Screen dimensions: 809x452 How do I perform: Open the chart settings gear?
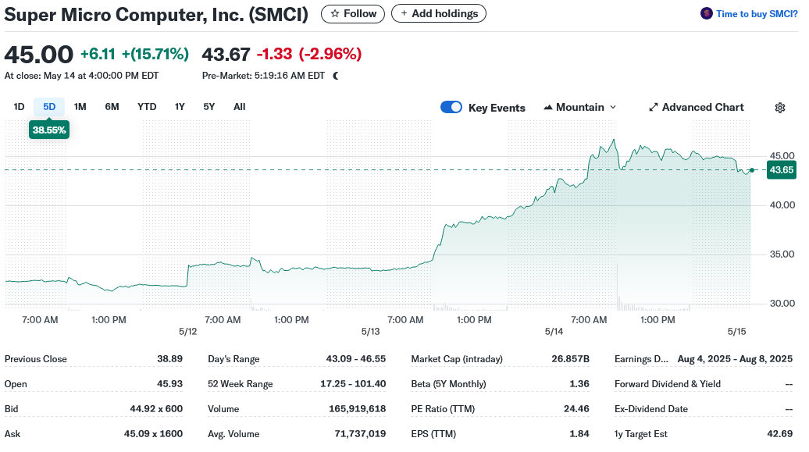[780, 107]
